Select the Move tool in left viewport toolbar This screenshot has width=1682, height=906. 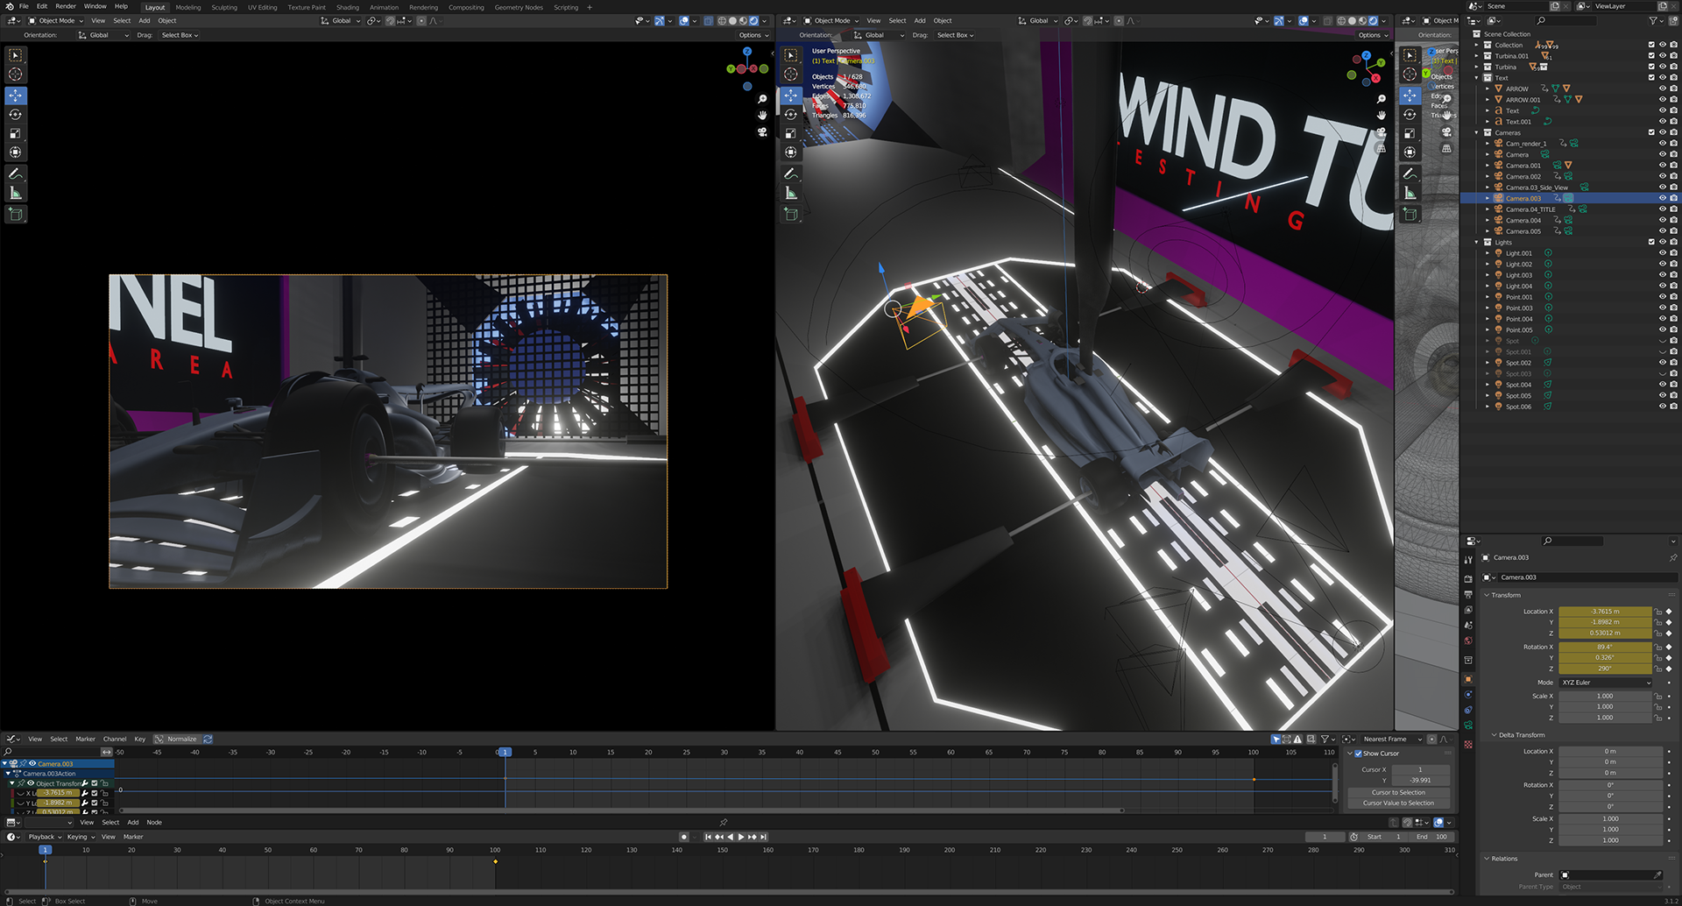point(16,95)
